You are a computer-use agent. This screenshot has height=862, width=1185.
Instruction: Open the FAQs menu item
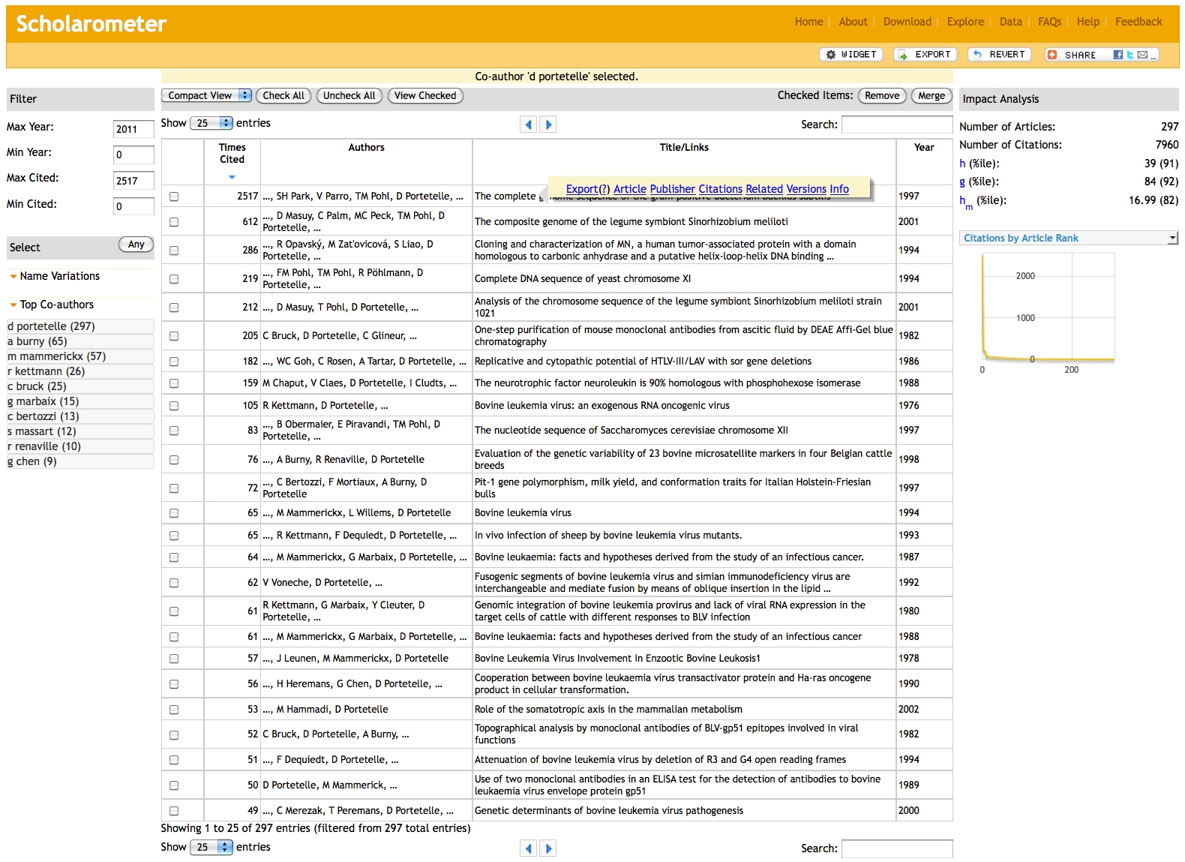1048,22
